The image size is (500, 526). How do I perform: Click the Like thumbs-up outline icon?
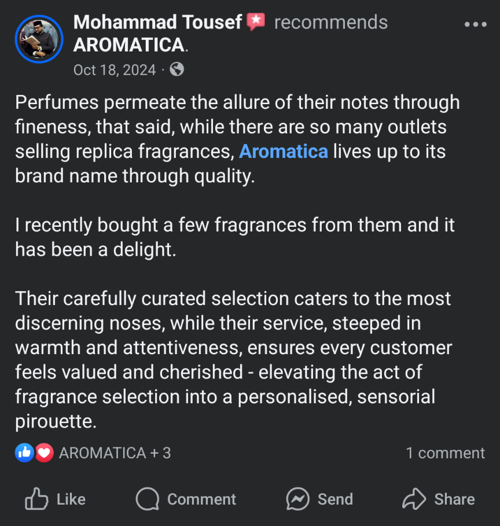[36, 499]
